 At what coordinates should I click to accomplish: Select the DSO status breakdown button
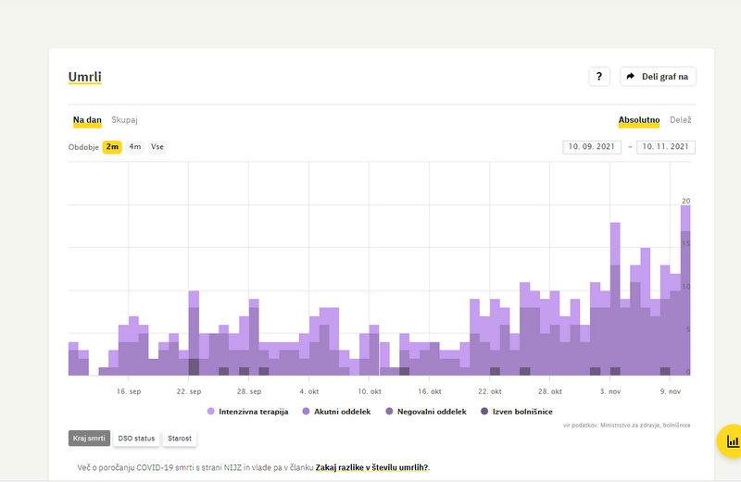coord(136,439)
